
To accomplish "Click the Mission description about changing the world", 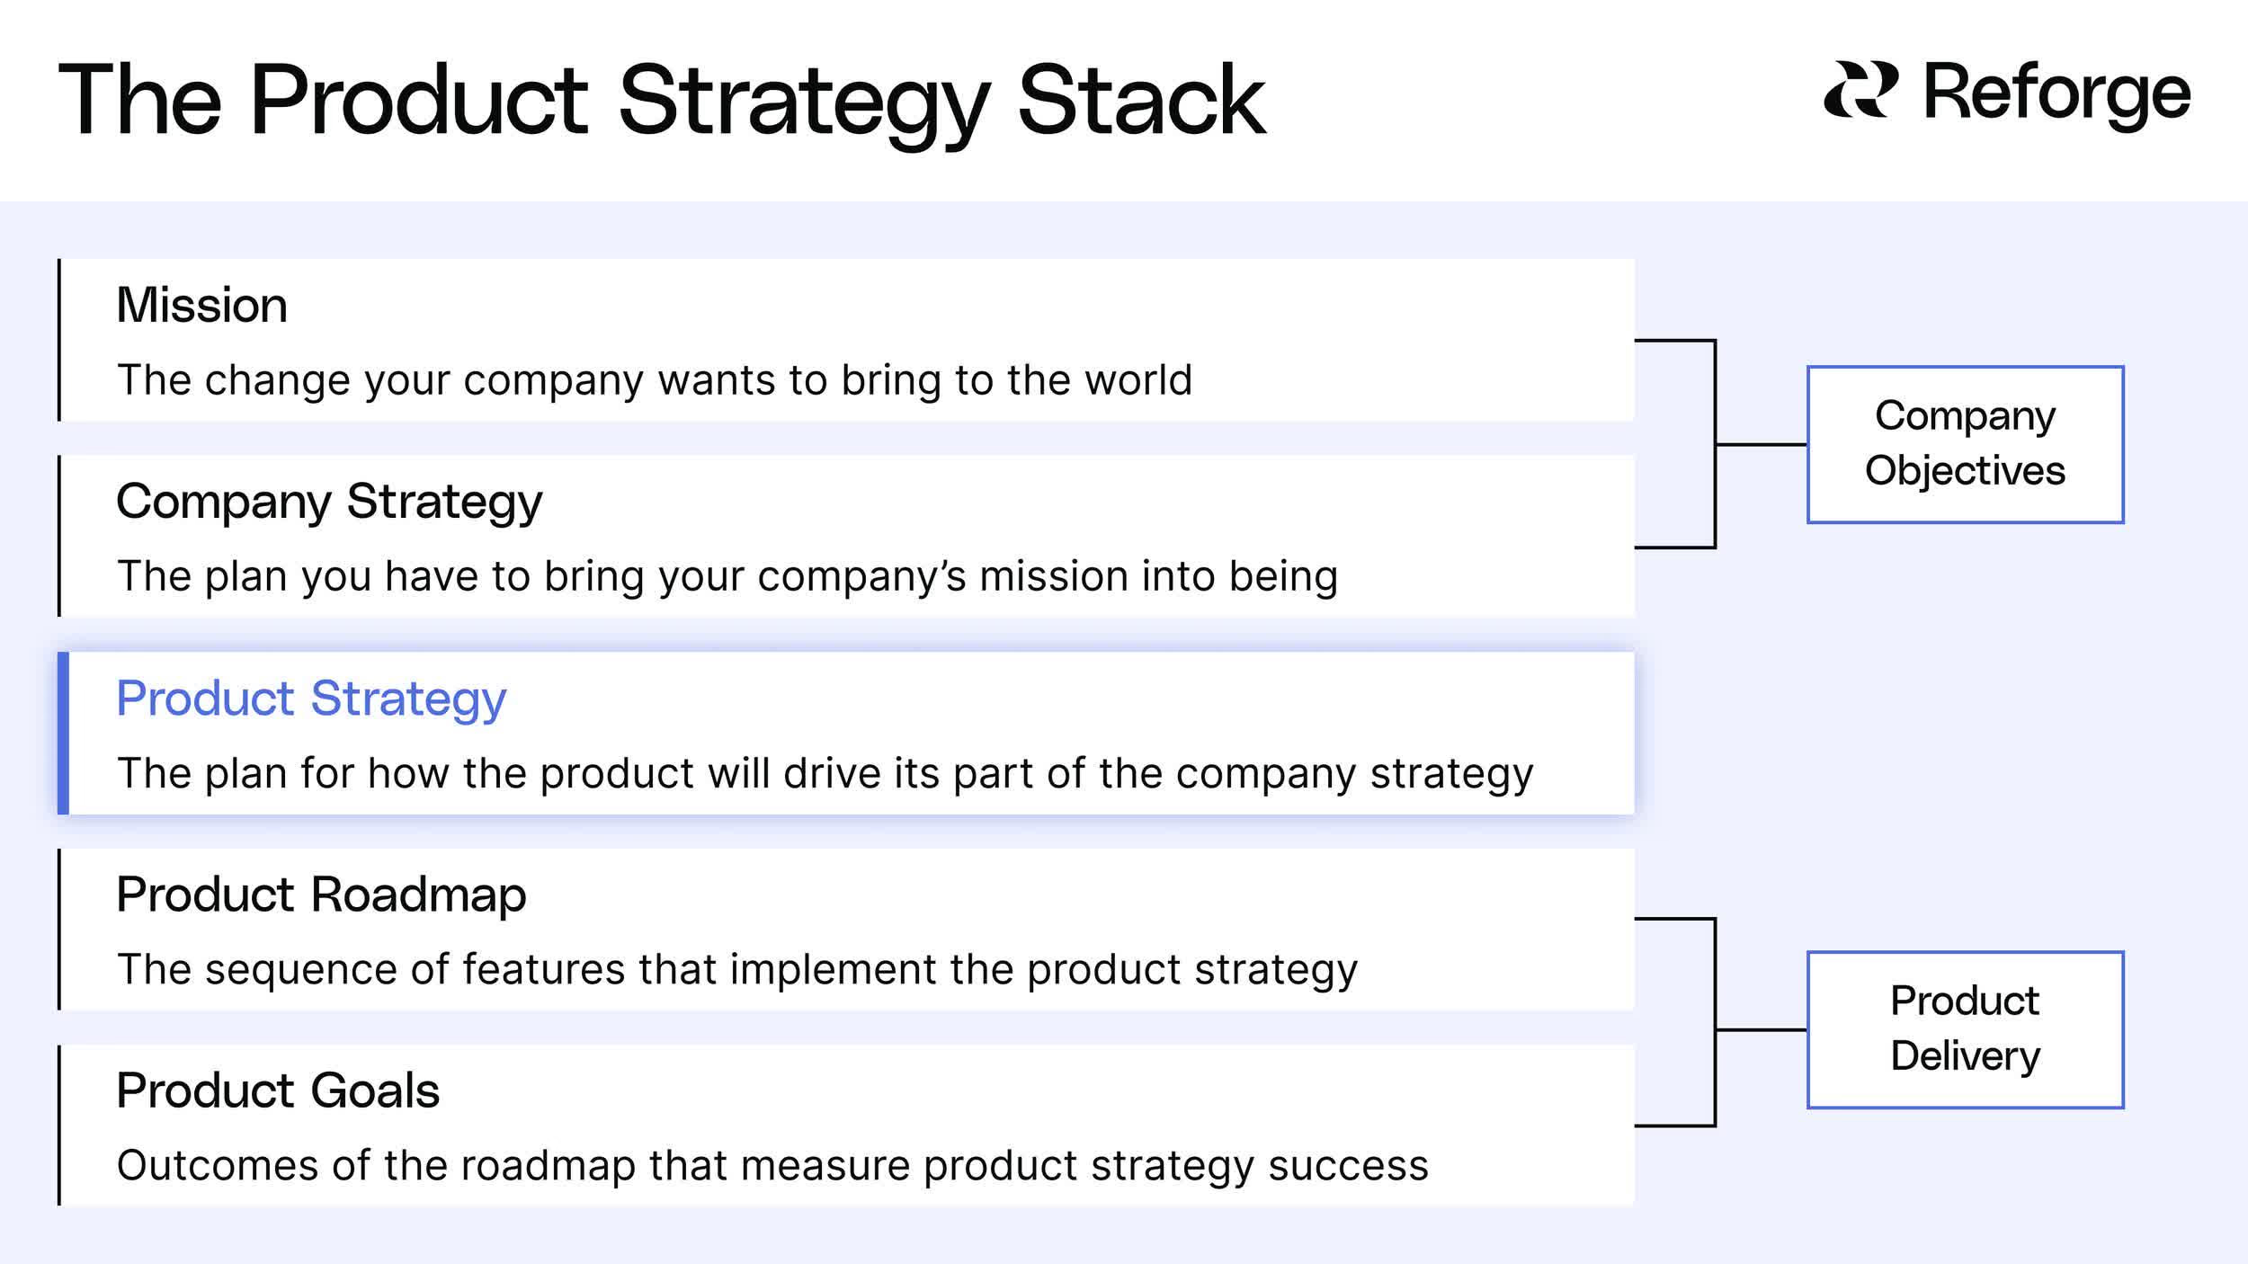I will 655,380.
